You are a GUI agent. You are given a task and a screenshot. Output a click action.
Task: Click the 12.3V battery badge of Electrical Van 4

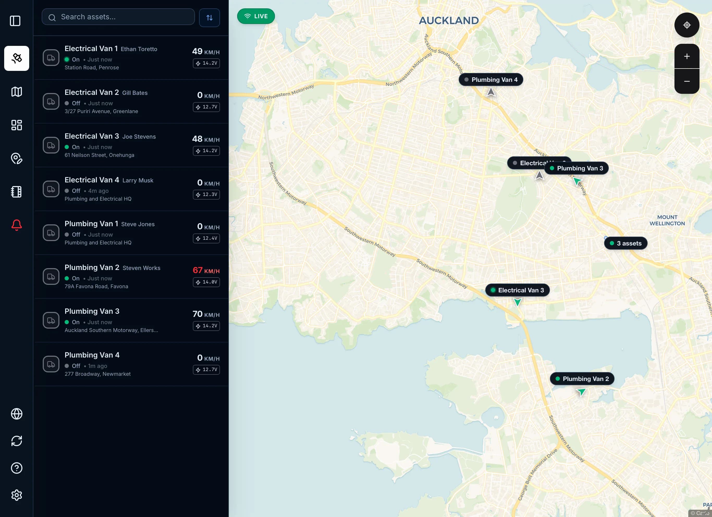point(206,195)
